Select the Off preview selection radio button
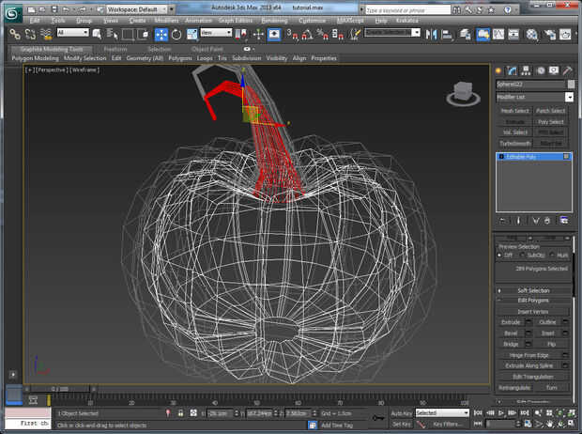 pyautogui.click(x=500, y=255)
